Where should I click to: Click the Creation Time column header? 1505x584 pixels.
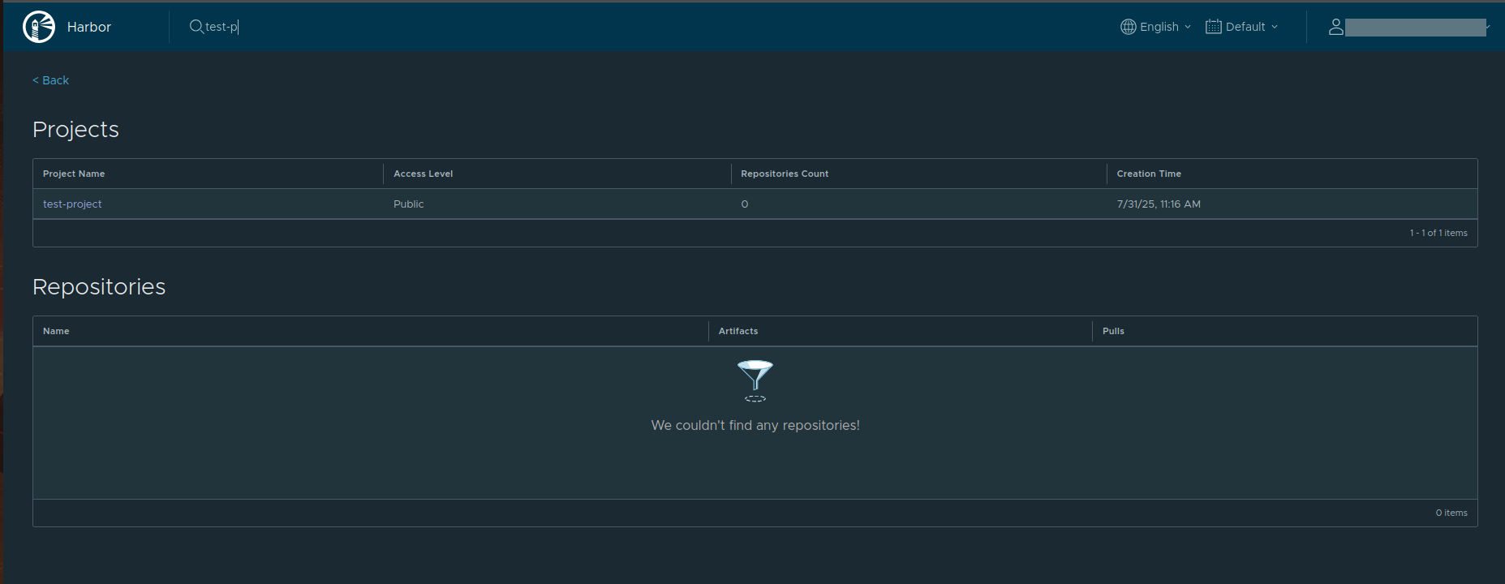pos(1148,174)
